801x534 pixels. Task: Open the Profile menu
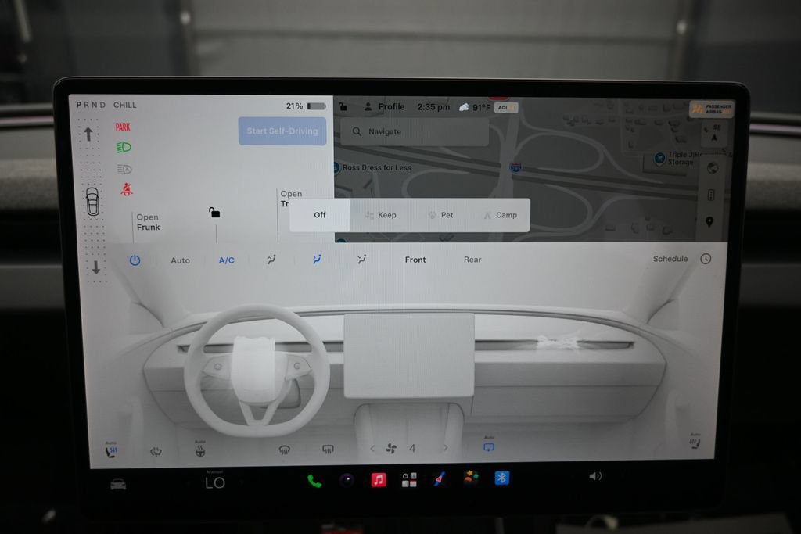pyautogui.click(x=384, y=106)
